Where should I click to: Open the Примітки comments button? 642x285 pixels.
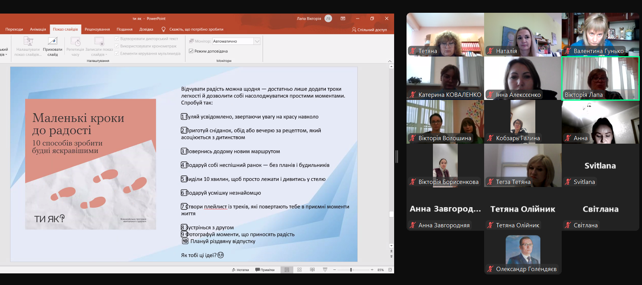[x=265, y=270]
